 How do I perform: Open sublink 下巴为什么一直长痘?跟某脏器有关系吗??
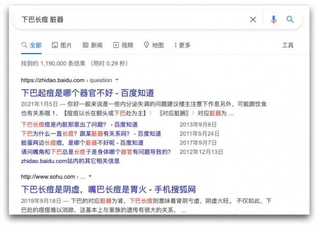click(x=91, y=134)
